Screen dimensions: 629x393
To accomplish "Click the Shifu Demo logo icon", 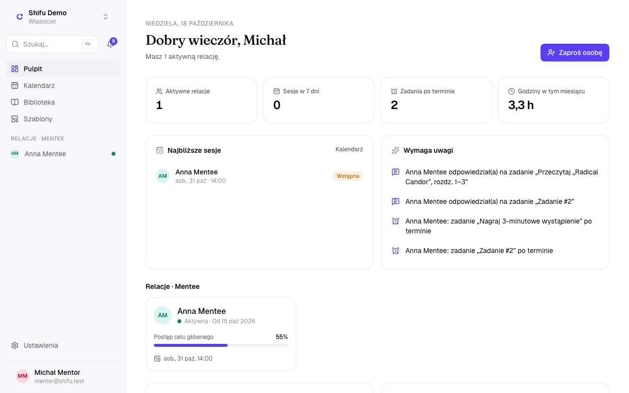I will [20, 17].
